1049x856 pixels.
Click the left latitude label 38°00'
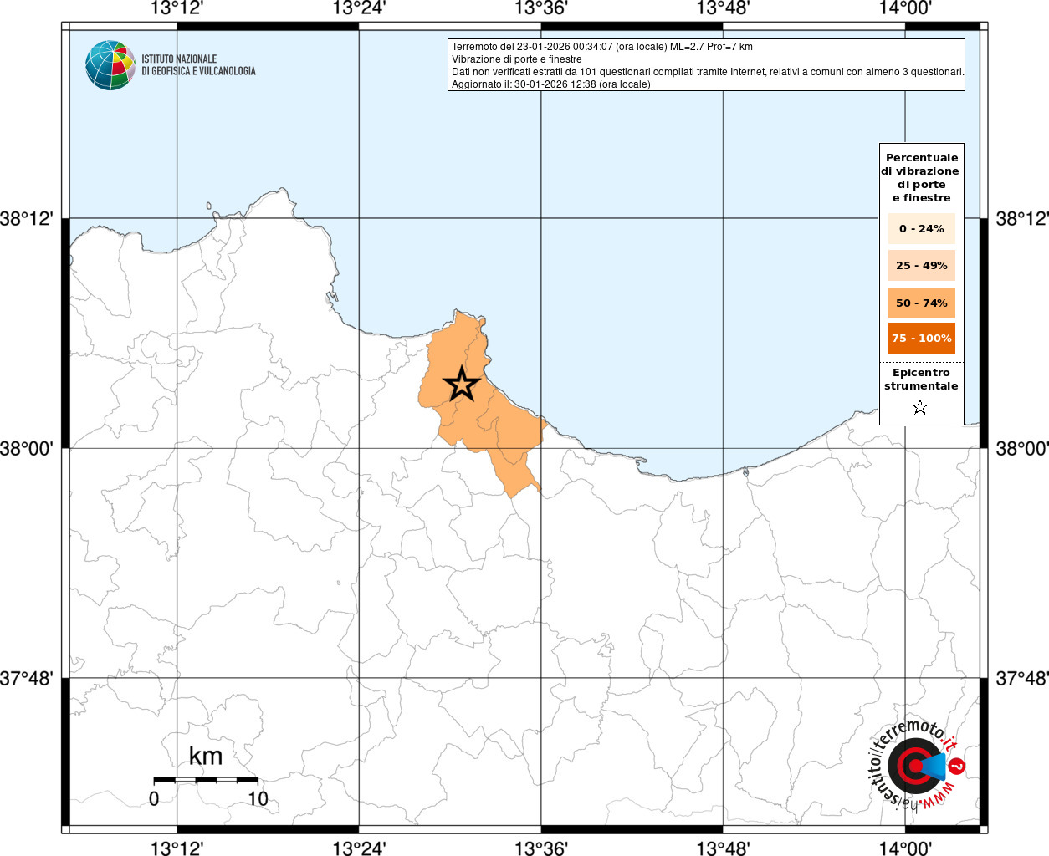click(27, 449)
